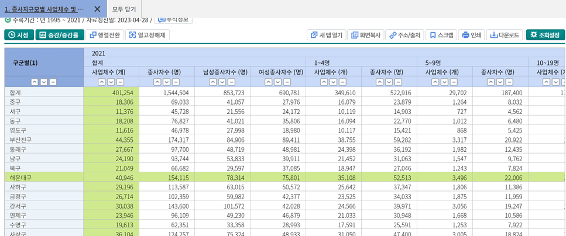The image size is (566, 236).
Task: Reset 구군별(1) column sort with minus icon
Action: coord(53,82)
